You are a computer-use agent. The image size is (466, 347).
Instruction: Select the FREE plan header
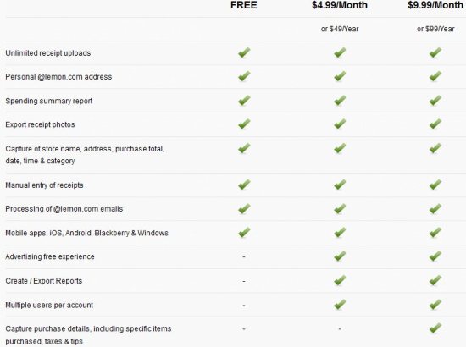(244, 5)
